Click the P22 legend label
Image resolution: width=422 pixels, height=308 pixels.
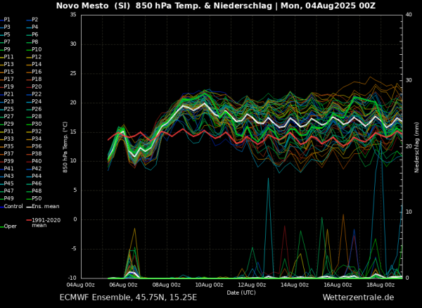point(37,94)
